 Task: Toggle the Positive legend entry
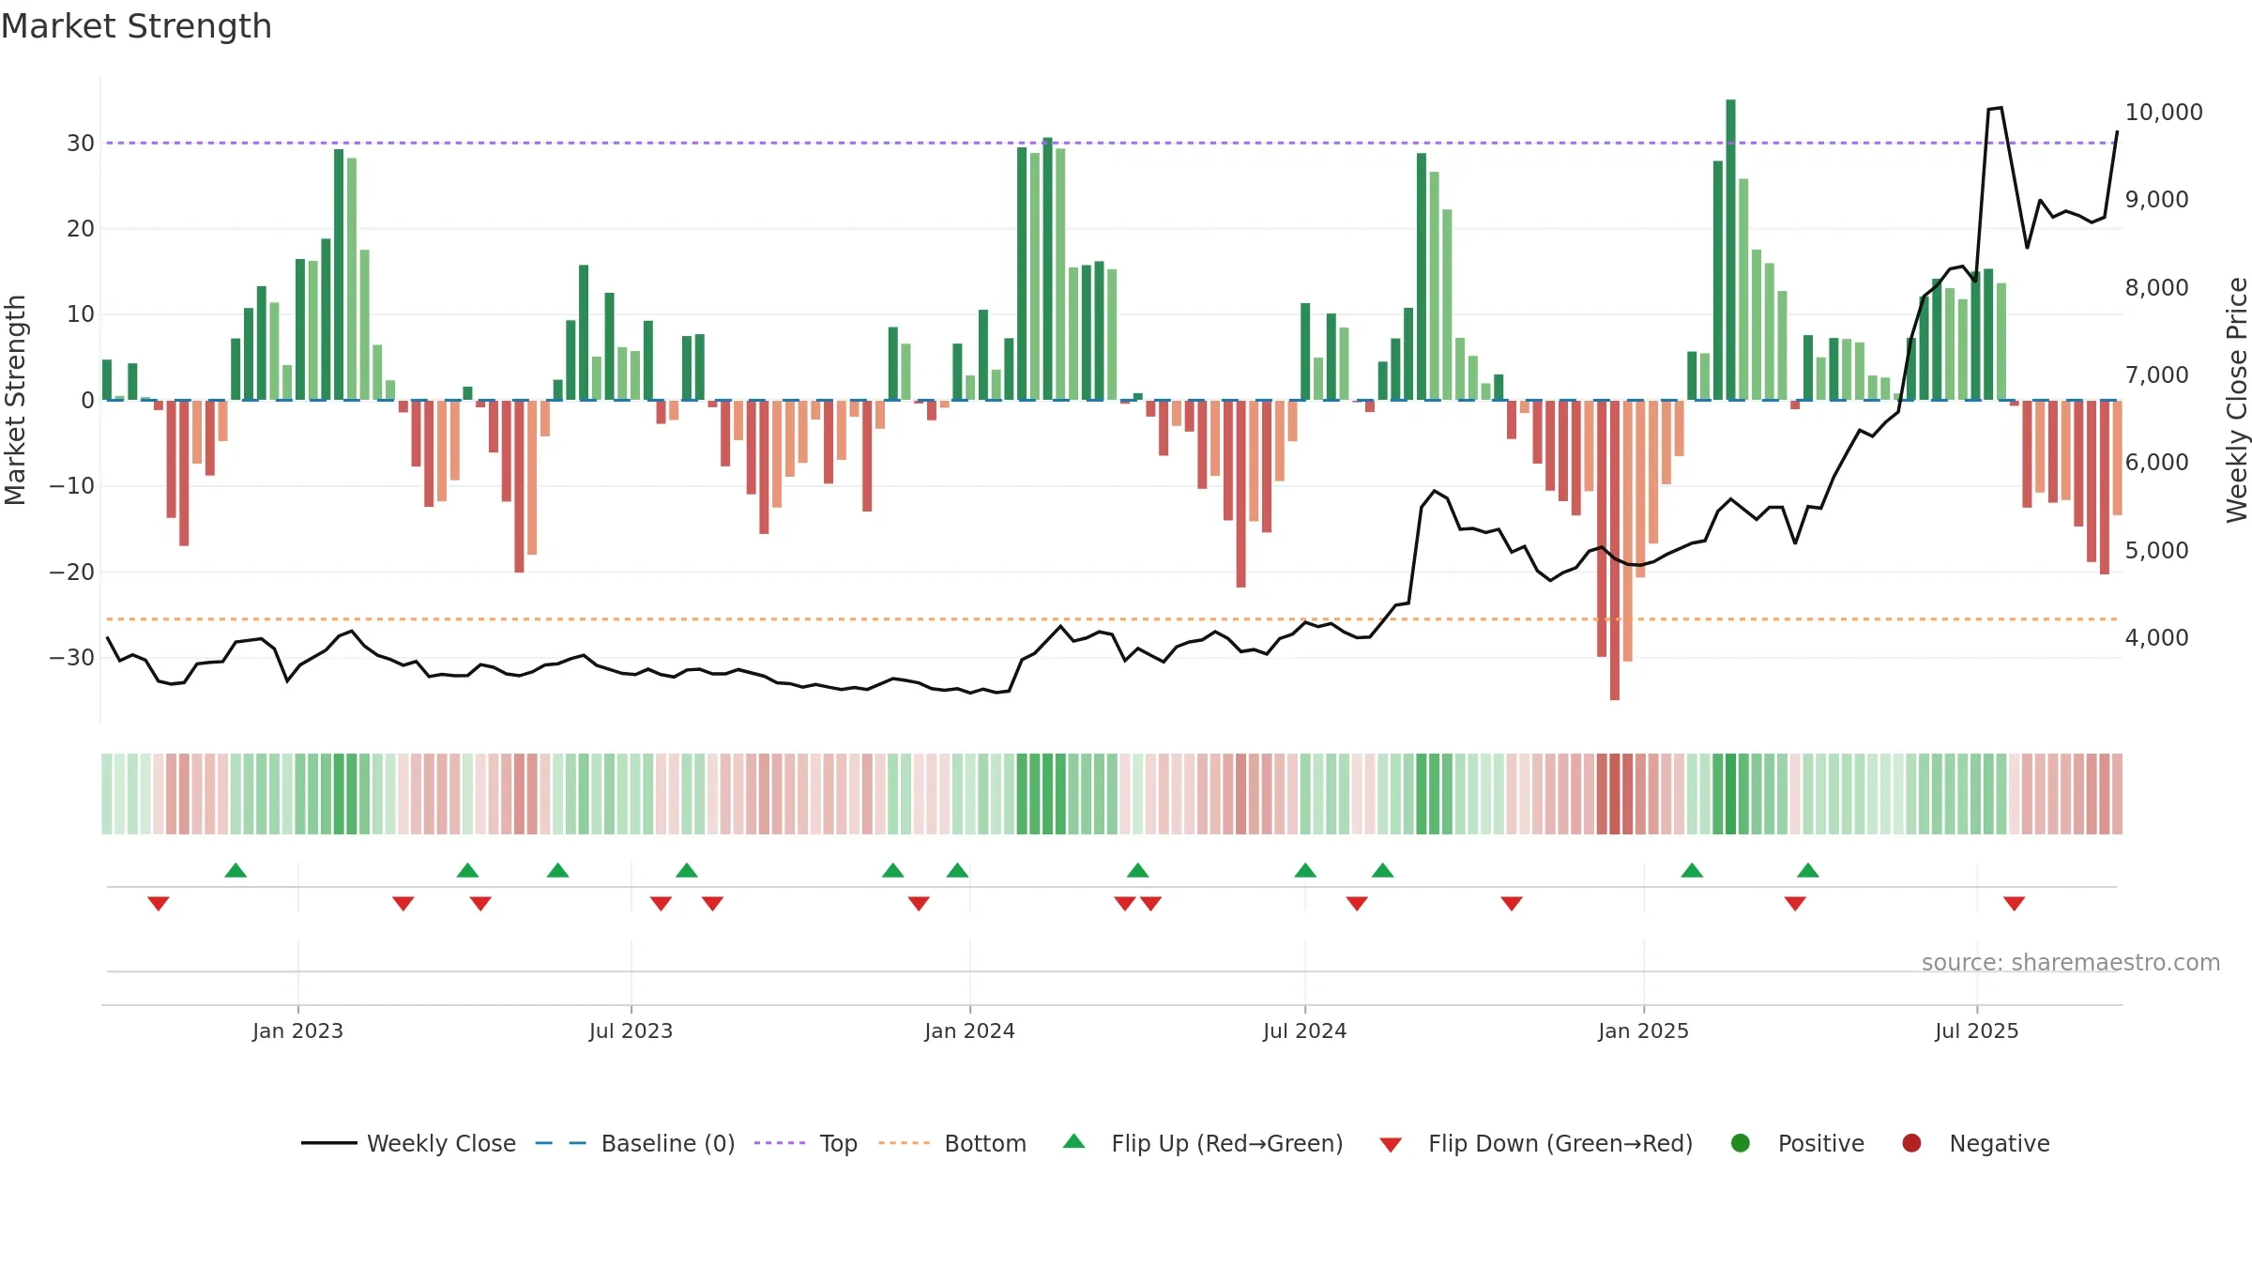tap(1797, 1143)
